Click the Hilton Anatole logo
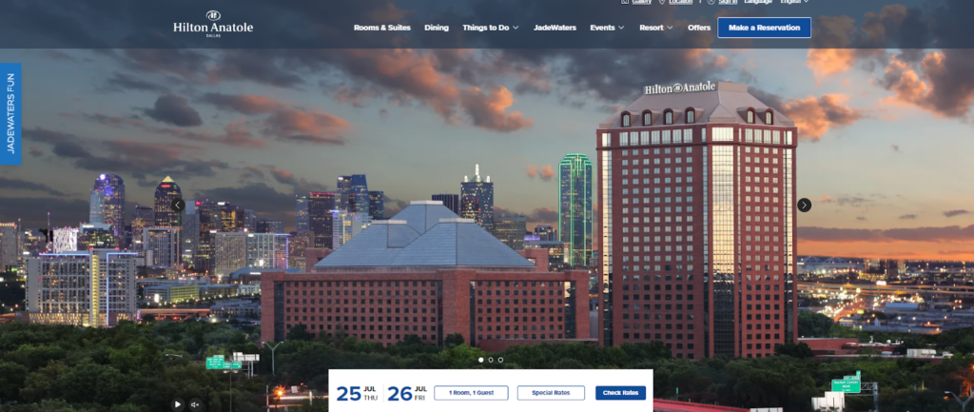974x412 pixels. (213, 24)
